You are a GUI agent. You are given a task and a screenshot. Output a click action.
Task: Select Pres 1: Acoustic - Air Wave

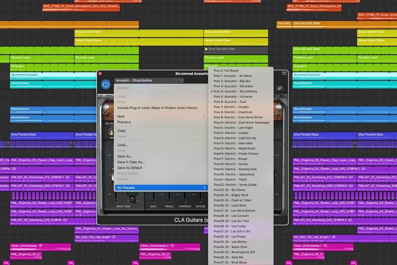(x=241, y=76)
